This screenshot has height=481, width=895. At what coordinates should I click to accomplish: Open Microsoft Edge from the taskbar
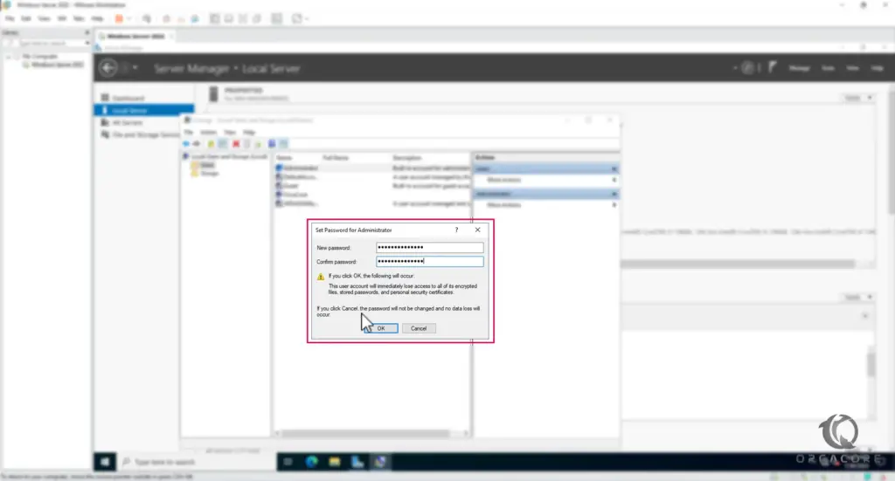312,461
